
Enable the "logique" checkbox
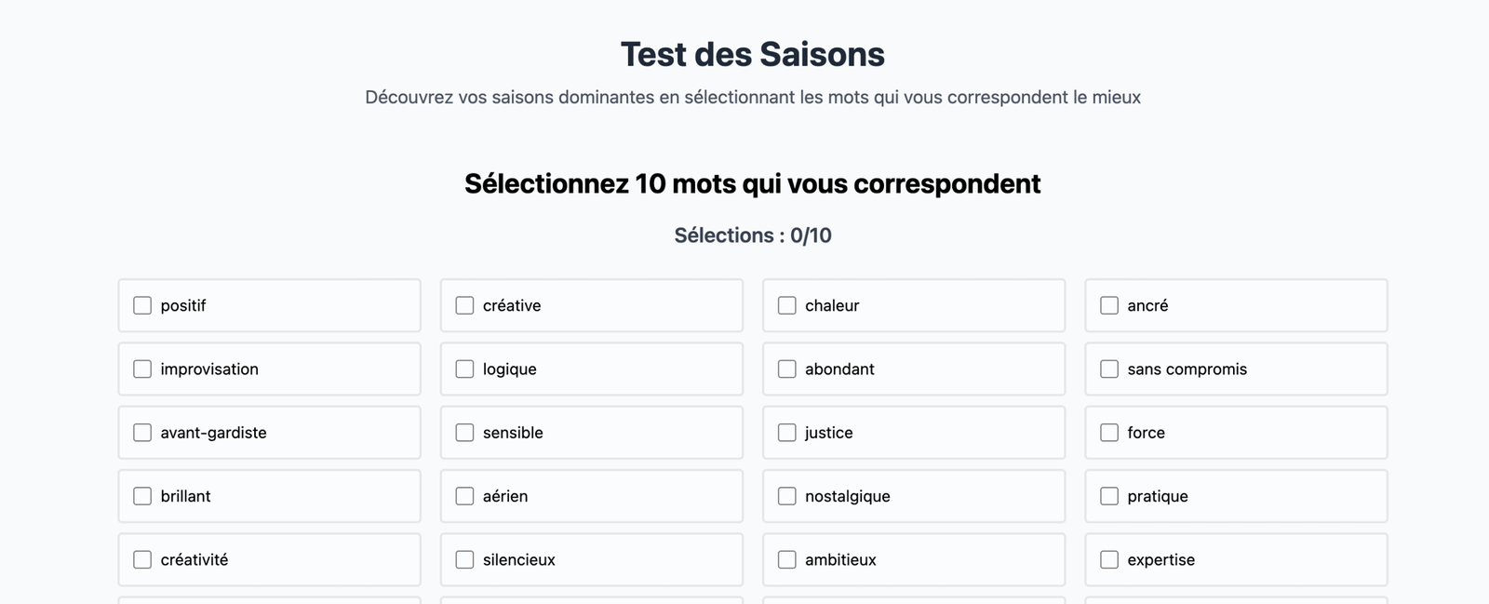coord(464,369)
